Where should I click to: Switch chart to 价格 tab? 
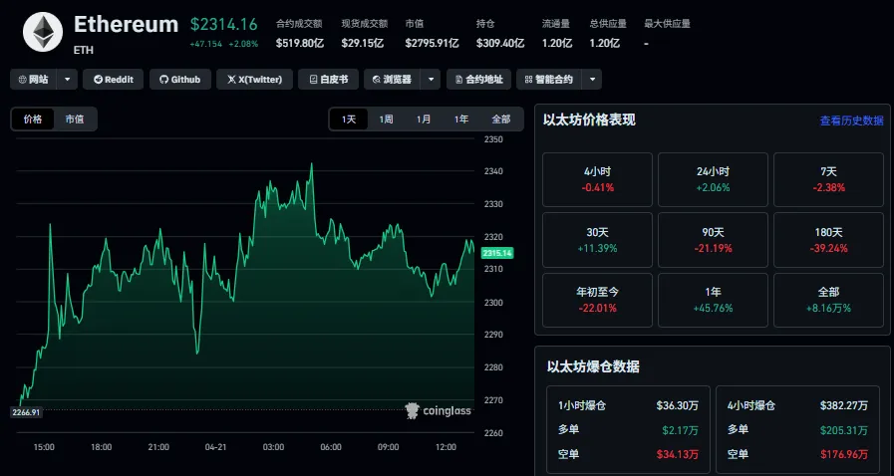pyautogui.click(x=33, y=119)
